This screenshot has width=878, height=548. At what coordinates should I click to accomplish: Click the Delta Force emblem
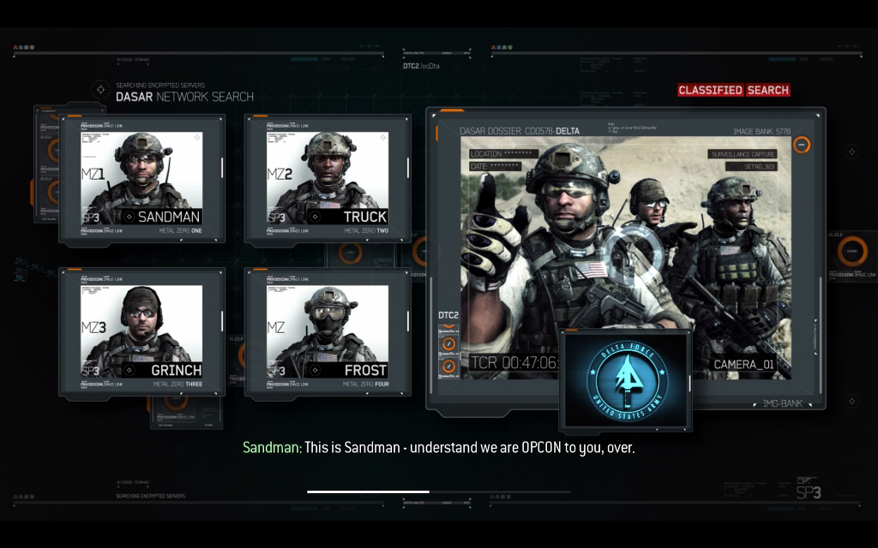pyautogui.click(x=627, y=380)
